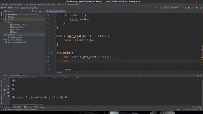Click the console horizontal scrollbar

pyautogui.click(x=28, y=104)
